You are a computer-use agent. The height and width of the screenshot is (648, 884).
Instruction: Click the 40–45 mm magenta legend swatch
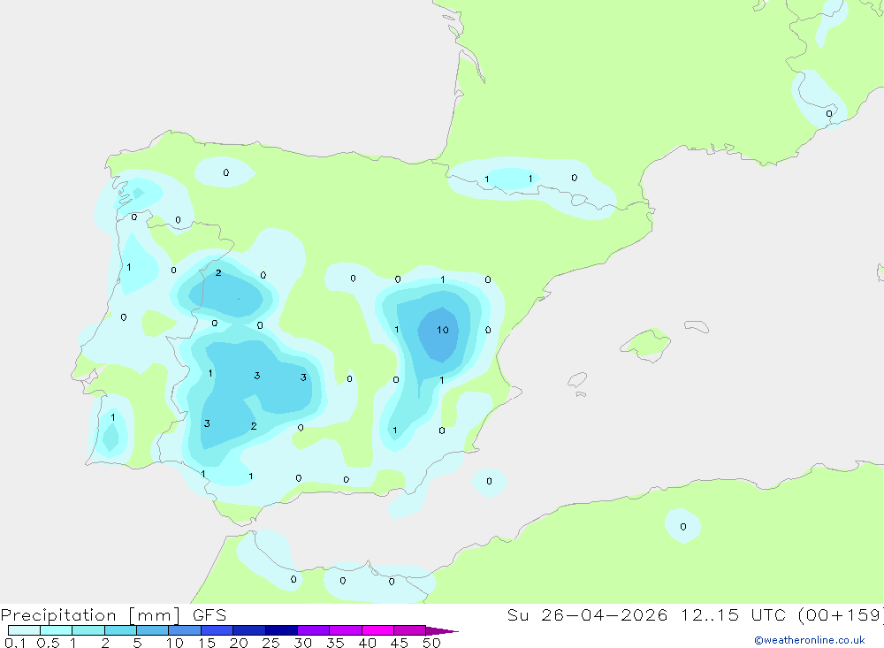(x=377, y=630)
